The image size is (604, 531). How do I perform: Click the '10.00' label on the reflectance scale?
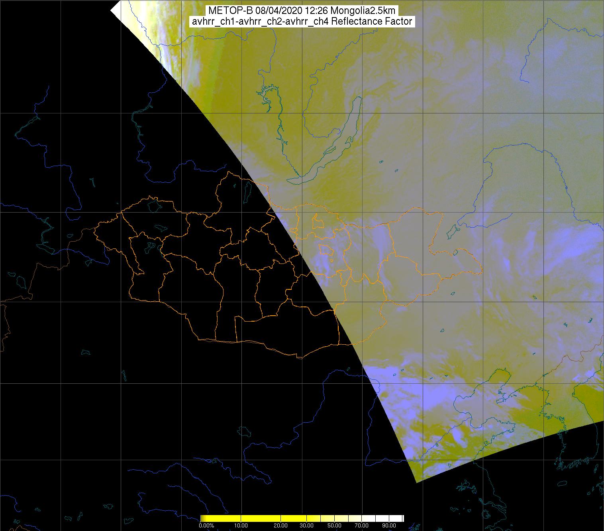point(241,525)
